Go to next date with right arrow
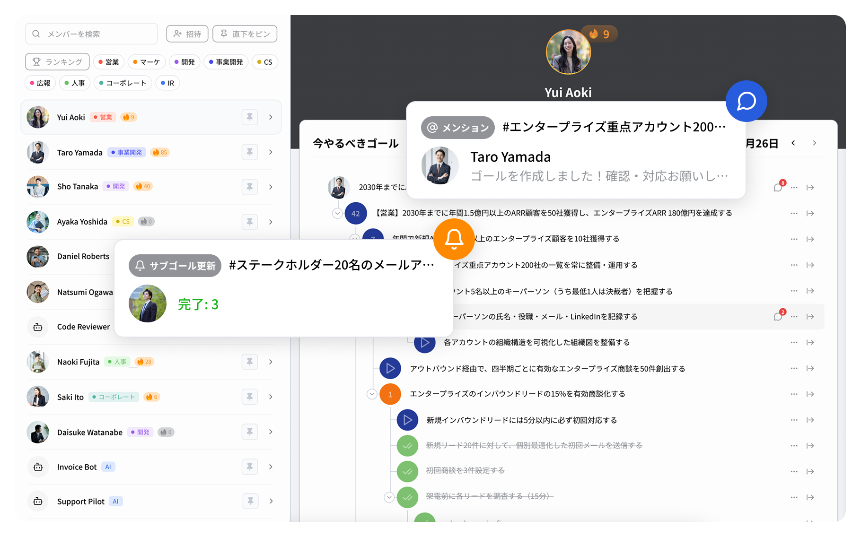 click(814, 143)
